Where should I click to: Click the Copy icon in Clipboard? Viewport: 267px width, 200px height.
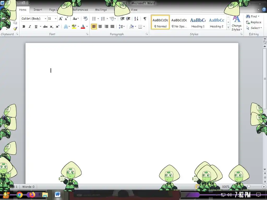(x=15, y=22)
